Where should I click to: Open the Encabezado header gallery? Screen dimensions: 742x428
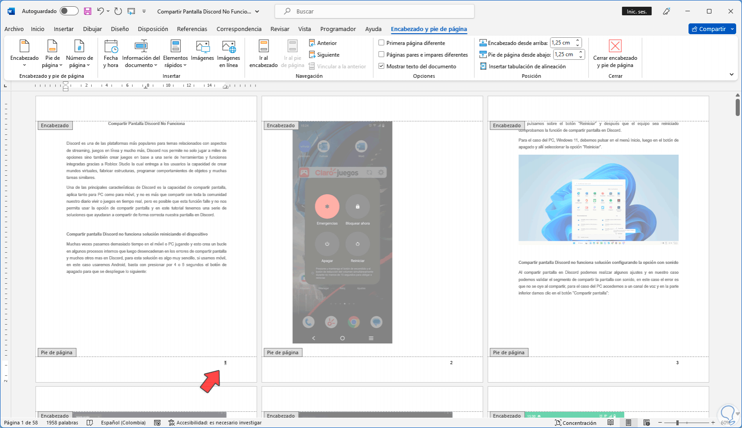click(x=25, y=53)
